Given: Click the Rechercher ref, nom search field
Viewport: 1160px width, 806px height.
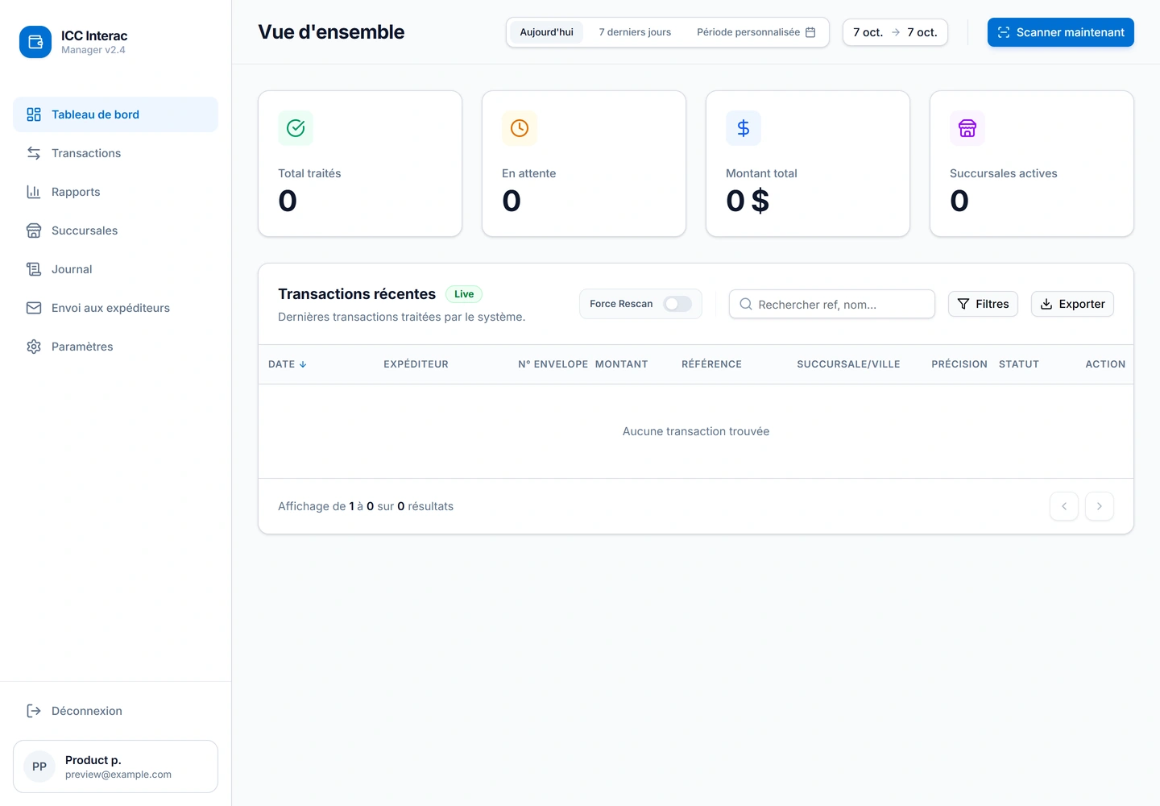Looking at the screenshot, I should pyautogui.click(x=832, y=304).
